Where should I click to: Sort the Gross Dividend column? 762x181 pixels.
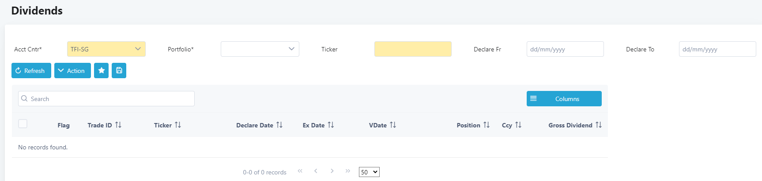(599, 125)
